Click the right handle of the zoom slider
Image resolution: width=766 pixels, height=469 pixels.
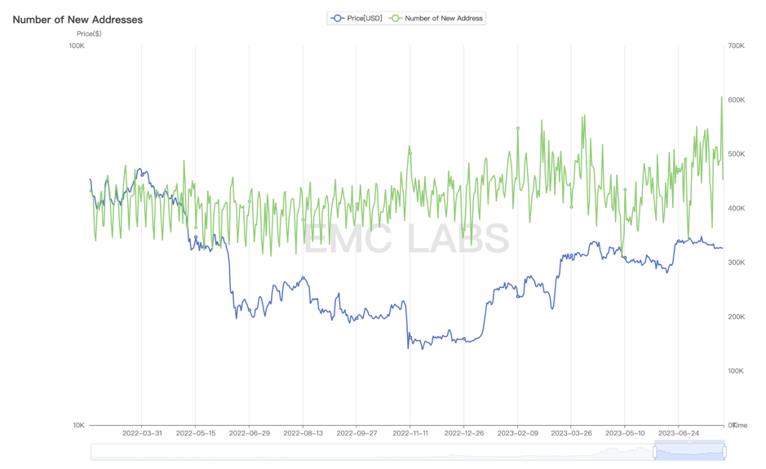click(x=724, y=451)
